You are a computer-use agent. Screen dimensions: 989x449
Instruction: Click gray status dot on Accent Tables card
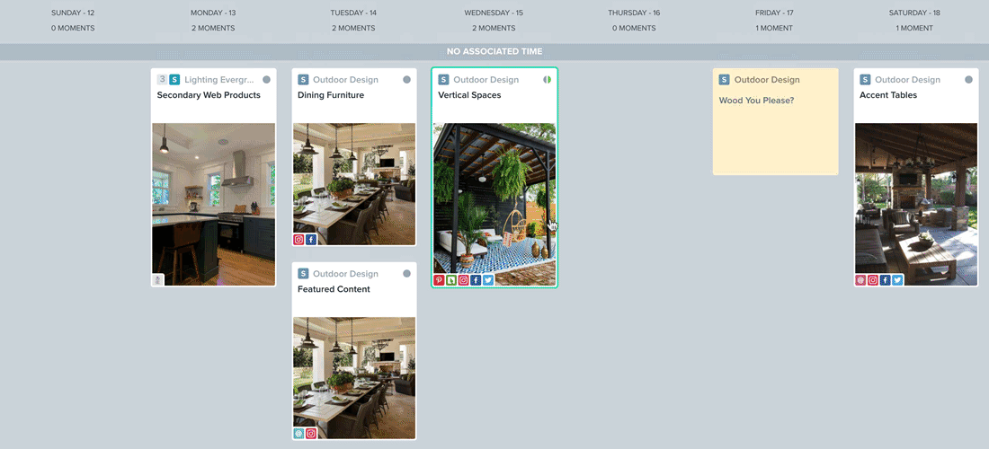point(969,79)
